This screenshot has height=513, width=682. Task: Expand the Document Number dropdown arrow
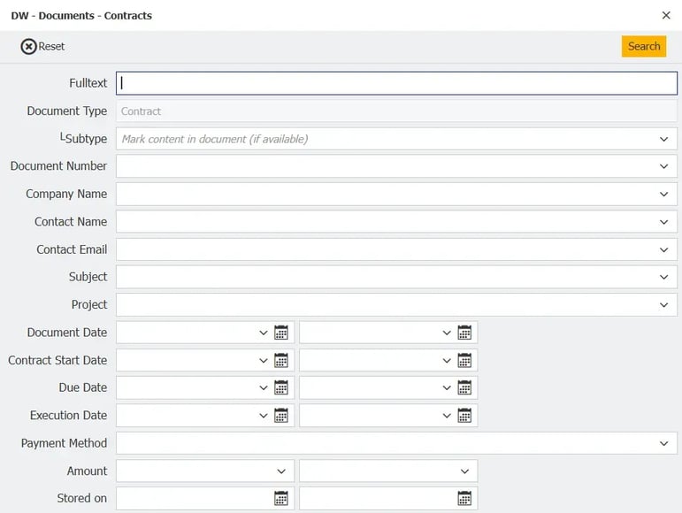point(663,166)
